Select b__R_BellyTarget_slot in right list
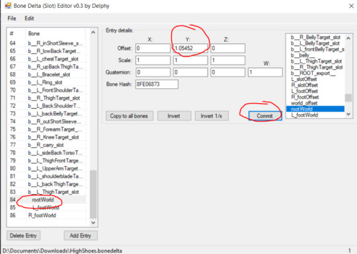Screen dimensions: 357x254 [x=315, y=37]
